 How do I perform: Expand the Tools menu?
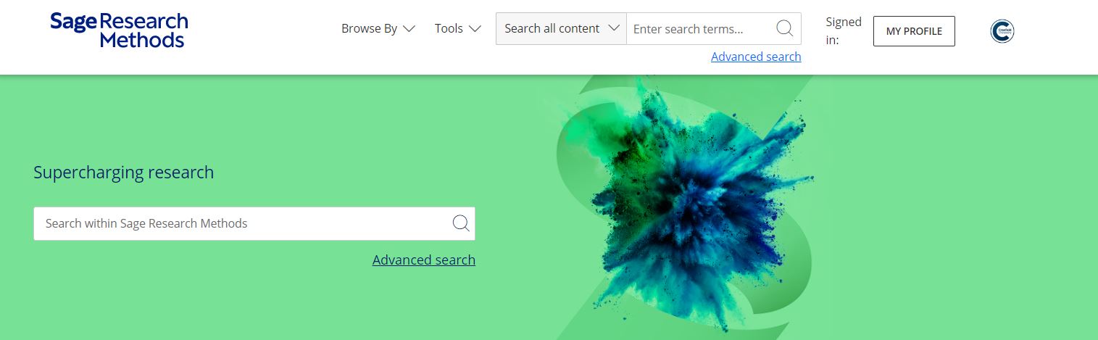pyautogui.click(x=458, y=29)
